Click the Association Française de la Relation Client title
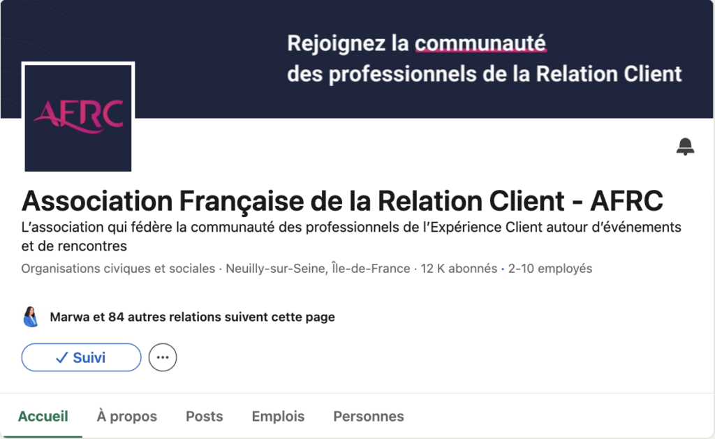 coord(342,201)
